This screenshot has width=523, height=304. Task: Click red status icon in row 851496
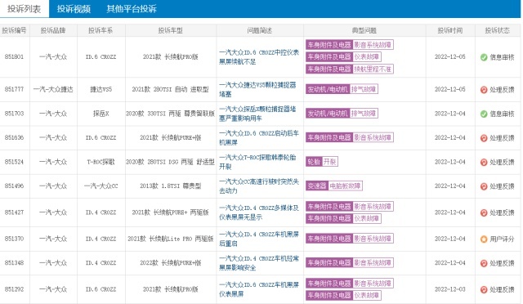point(484,186)
